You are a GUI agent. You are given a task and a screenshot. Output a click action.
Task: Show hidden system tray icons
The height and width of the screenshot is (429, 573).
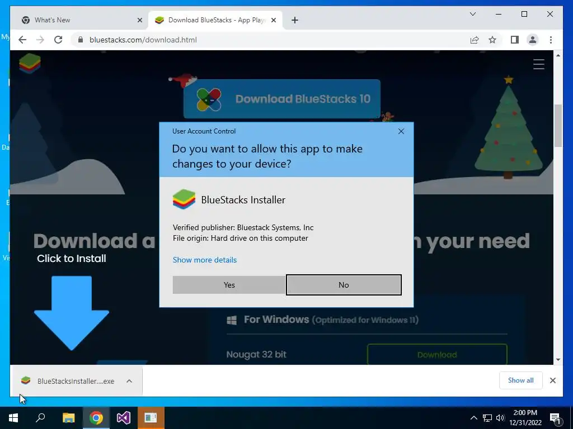[473, 418]
